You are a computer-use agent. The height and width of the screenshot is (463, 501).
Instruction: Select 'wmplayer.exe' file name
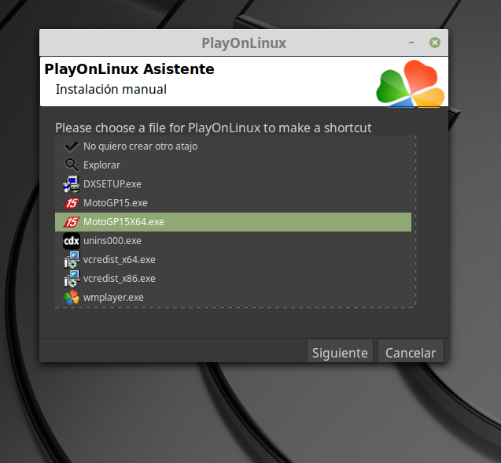click(113, 298)
